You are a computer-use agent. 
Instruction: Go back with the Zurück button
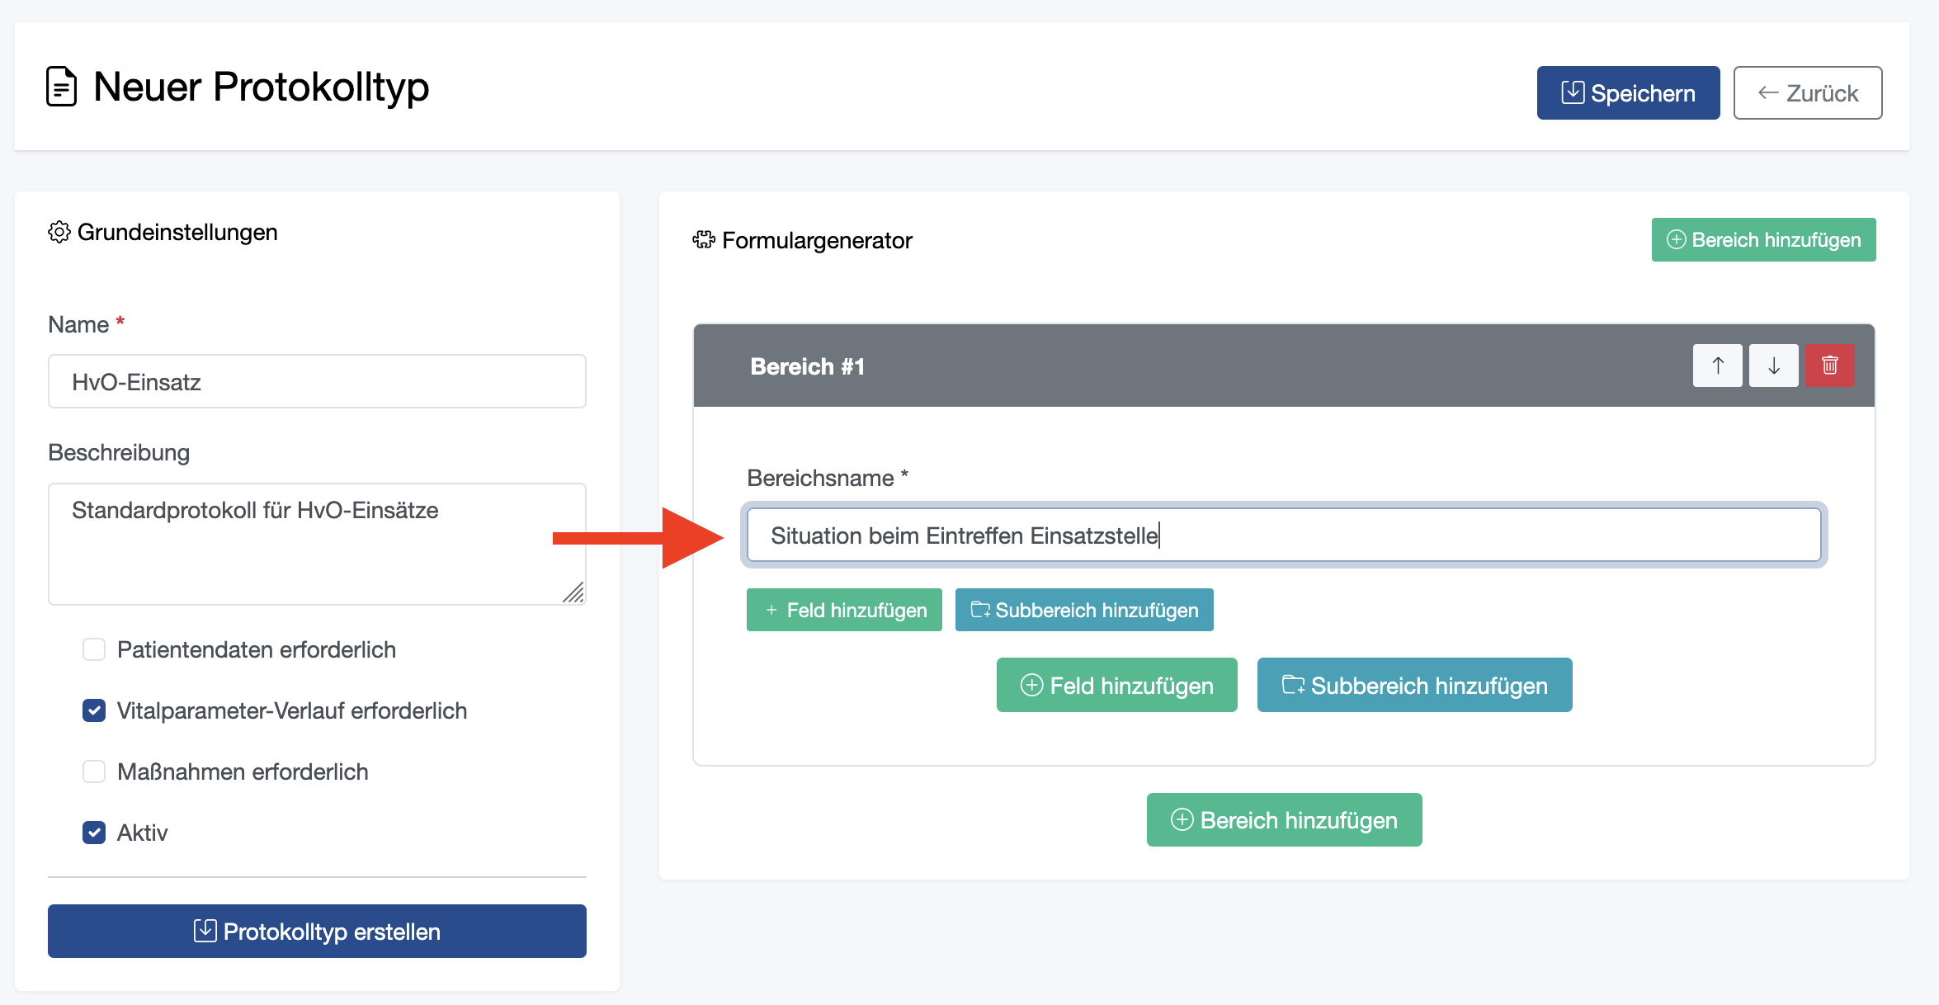(x=1807, y=93)
